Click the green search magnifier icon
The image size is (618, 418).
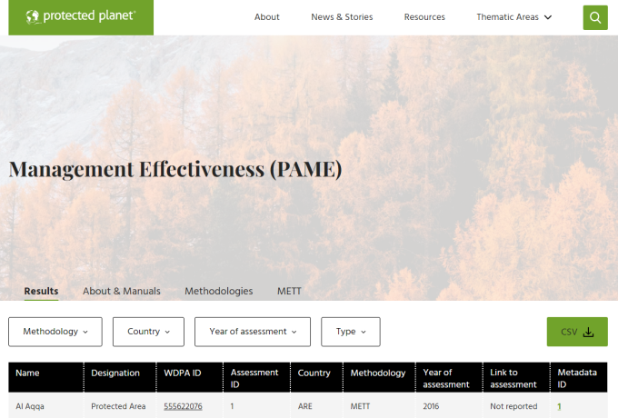point(595,17)
